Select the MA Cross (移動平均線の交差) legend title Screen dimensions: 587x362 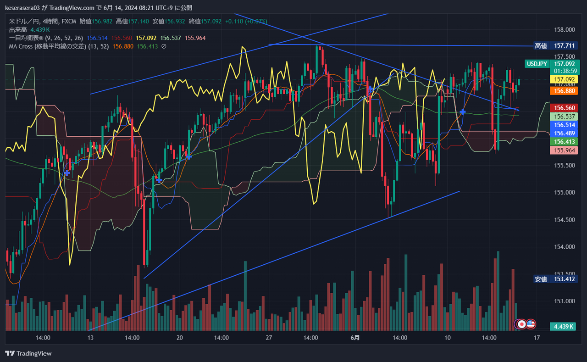[x=59, y=46]
